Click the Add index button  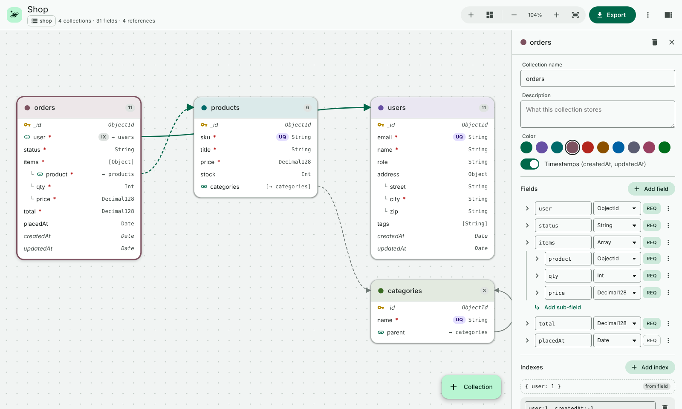point(650,367)
